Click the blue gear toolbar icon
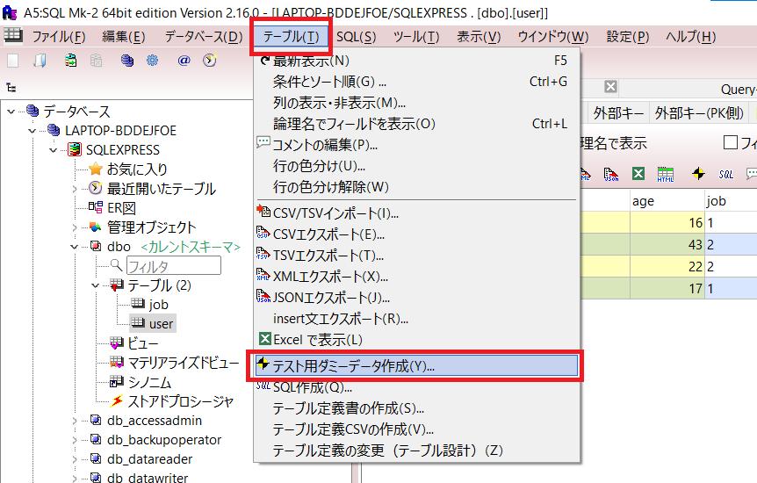The width and height of the screenshot is (757, 483). 153,61
